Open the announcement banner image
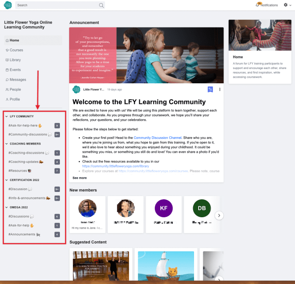295x284 pixels. pyautogui.click(x=146, y=55)
